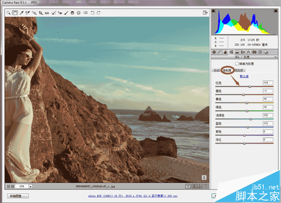Select the Zoom tool magnifier icon
Screen dimensions: 281x203
8,13
